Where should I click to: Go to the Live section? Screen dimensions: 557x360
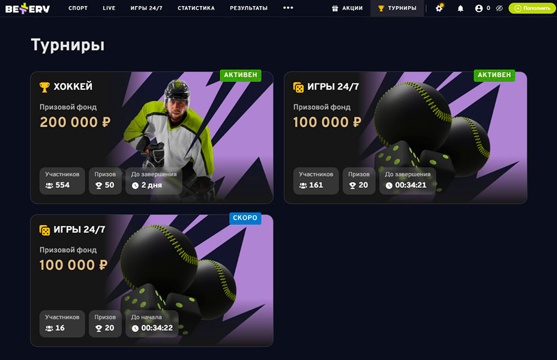(109, 8)
